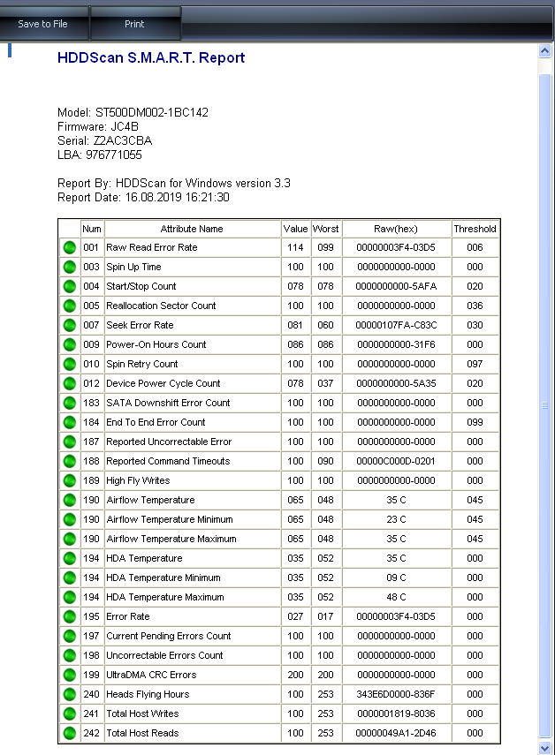Click green status icon for Power-On Hours Count

(69, 344)
